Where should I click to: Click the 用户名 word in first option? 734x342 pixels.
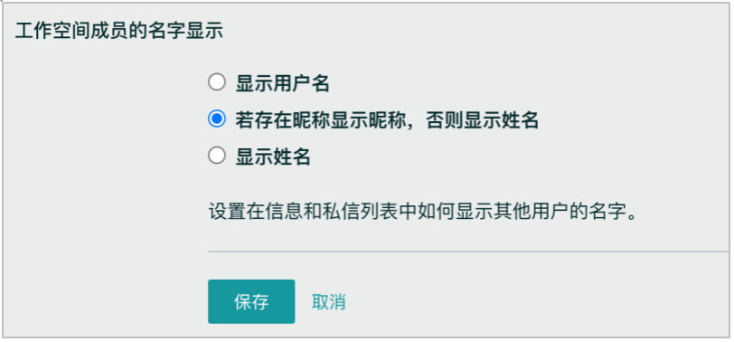click(x=302, y=83)
